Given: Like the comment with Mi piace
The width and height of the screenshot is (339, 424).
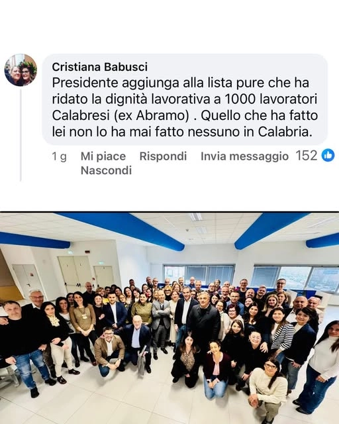Looking at the screenshot, I should (x=103, y=156).
